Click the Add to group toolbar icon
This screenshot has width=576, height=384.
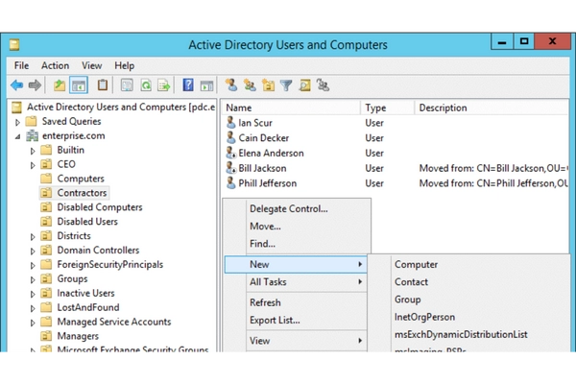click(x=323, y=85)
